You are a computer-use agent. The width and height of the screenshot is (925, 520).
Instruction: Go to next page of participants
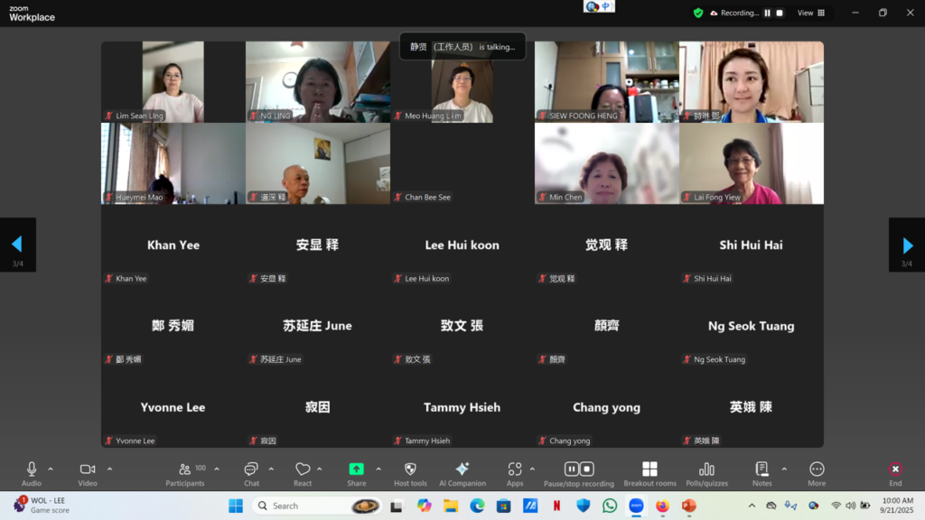pos(907,245)
